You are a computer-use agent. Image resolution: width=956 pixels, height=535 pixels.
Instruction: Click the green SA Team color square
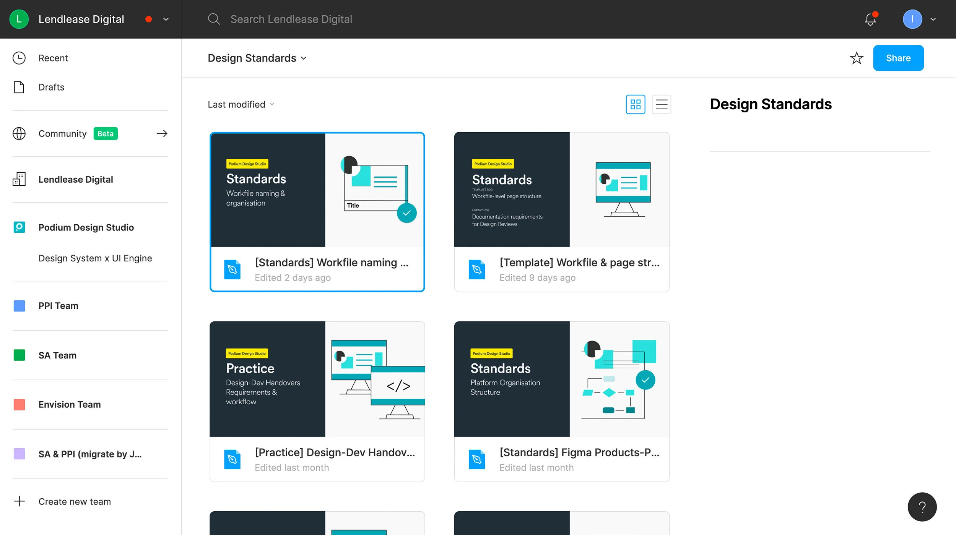(19, 355)
